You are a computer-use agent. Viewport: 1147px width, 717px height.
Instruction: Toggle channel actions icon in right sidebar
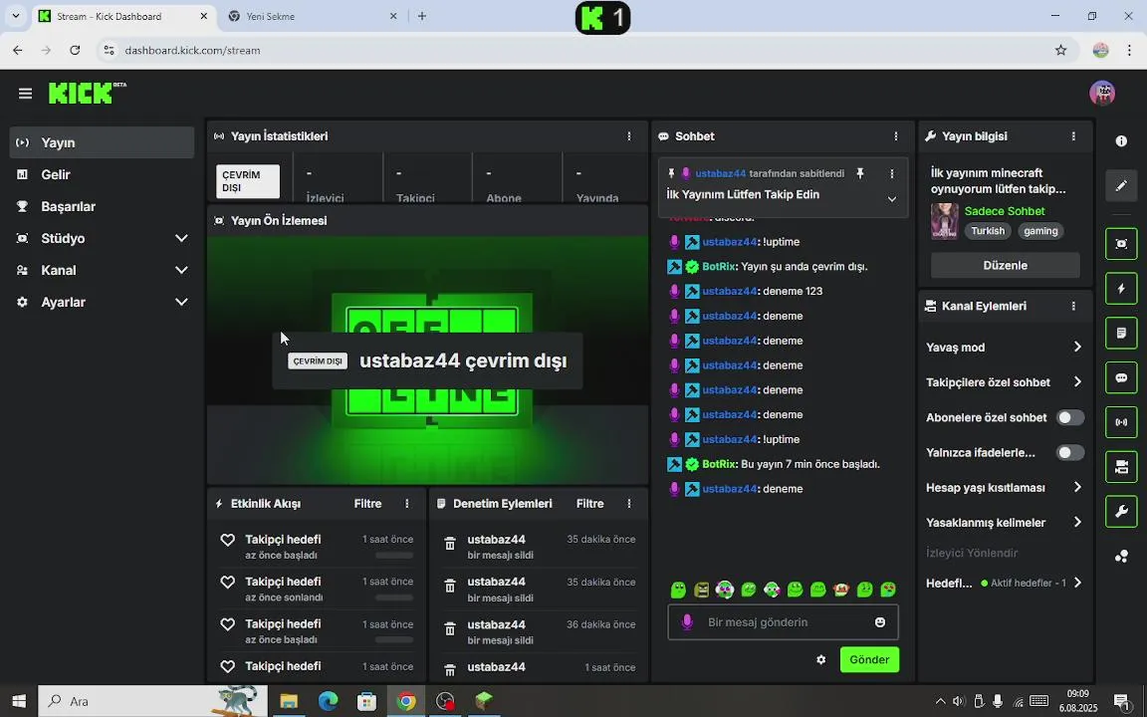tap(1121, 467)
